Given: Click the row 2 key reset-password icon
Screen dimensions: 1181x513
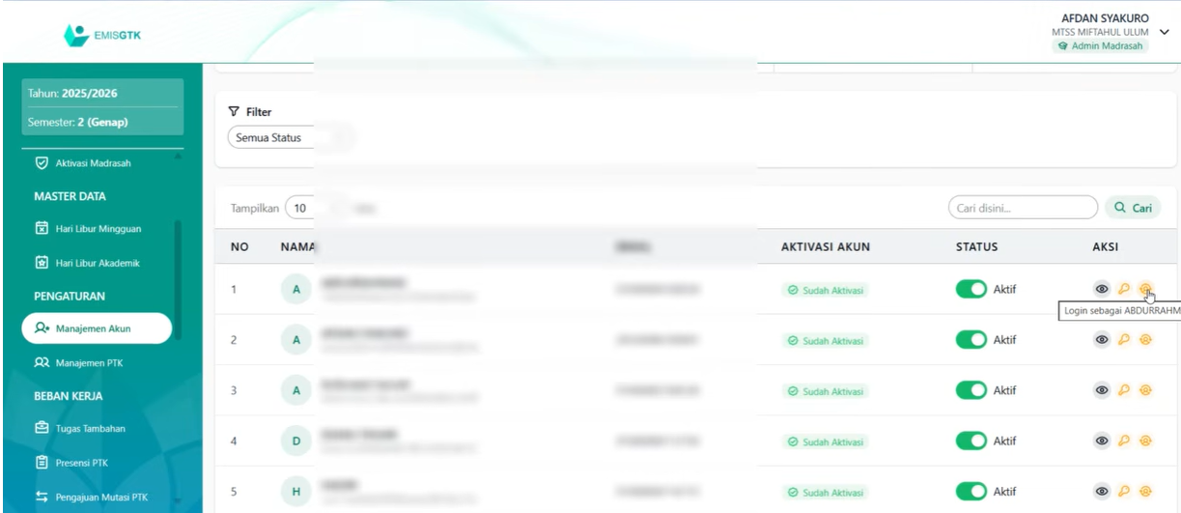Looking at the screenshot, I should pyautogui.click(x=1123, y=339).
